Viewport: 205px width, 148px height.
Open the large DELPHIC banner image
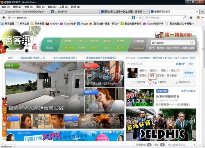161,125
